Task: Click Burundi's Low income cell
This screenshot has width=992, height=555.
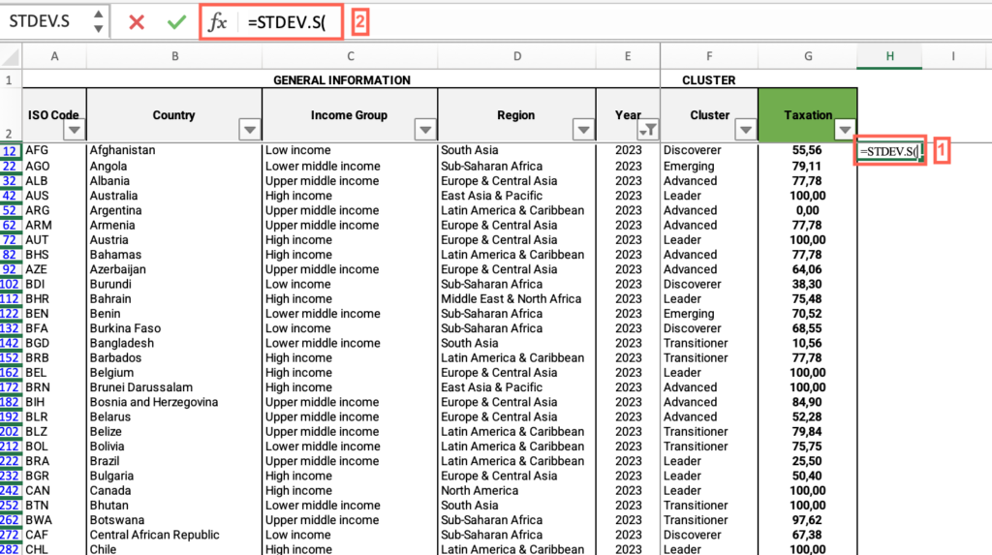Action: click(350, 284)
